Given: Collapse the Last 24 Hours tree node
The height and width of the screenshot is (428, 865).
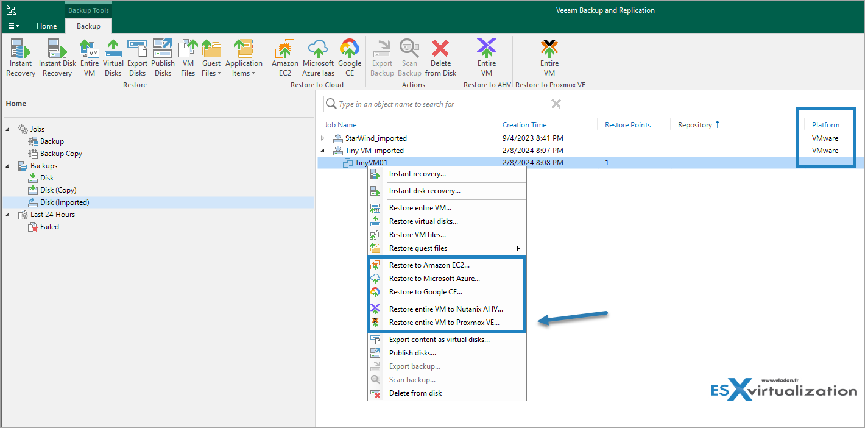Looking at the screenshot, I should pyautogui.click(x=9, y=215).
